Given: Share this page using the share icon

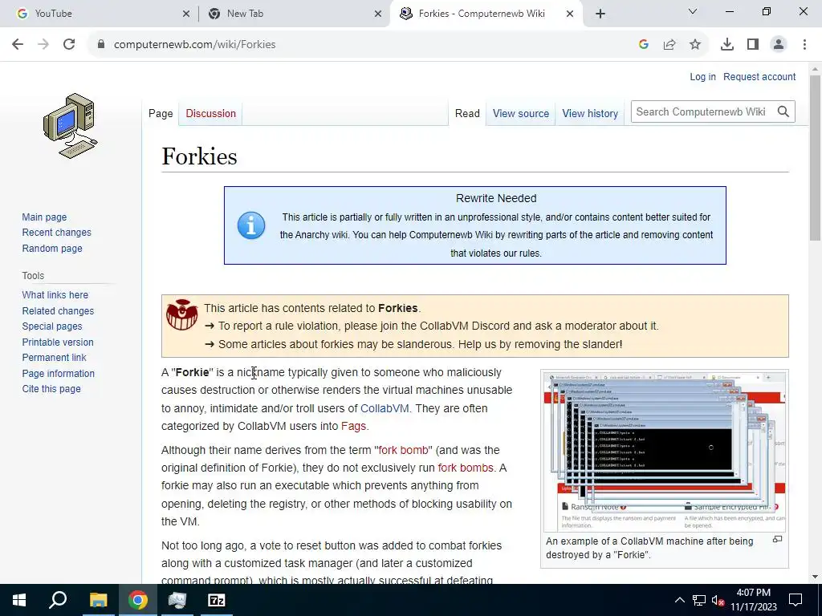Looking at the screenshot, I should [x=669, y=45].
